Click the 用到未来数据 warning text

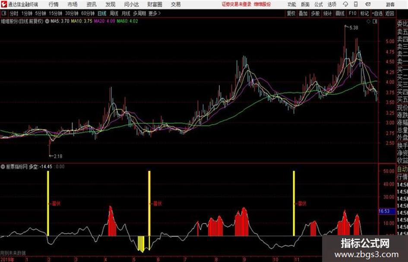pyautogui.click(x=13, y=253)
